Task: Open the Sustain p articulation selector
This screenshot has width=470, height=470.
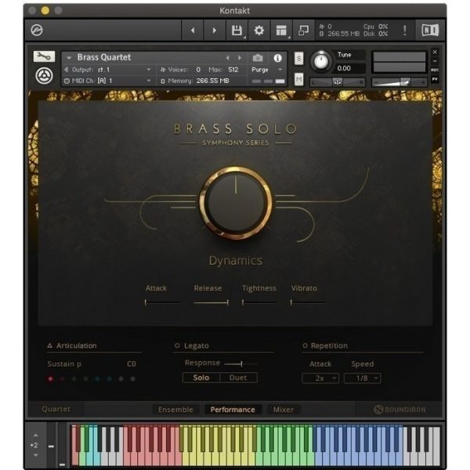Action: pos(64,364)
